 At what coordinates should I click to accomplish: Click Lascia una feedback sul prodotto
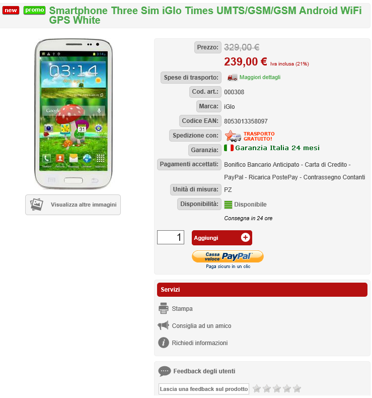204,389
